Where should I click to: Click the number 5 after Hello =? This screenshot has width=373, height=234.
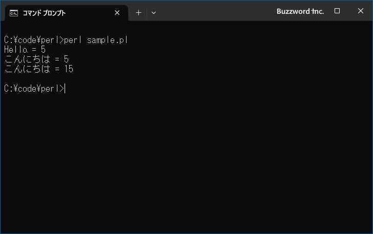pyautogui.click(x=43, y=50)
